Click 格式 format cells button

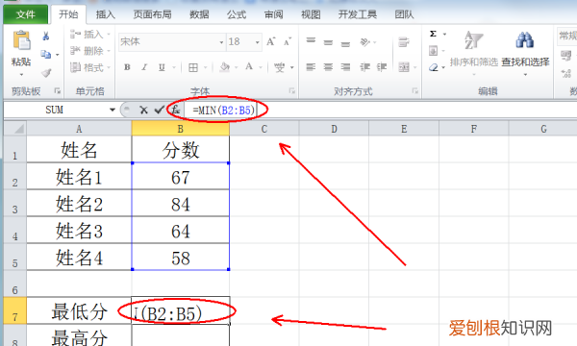89,67
